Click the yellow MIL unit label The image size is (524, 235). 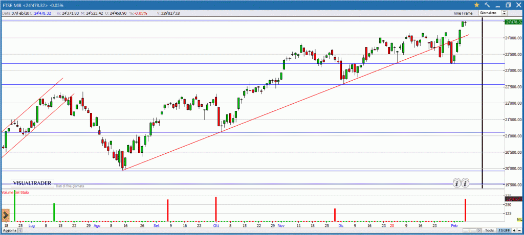[519, 219]
